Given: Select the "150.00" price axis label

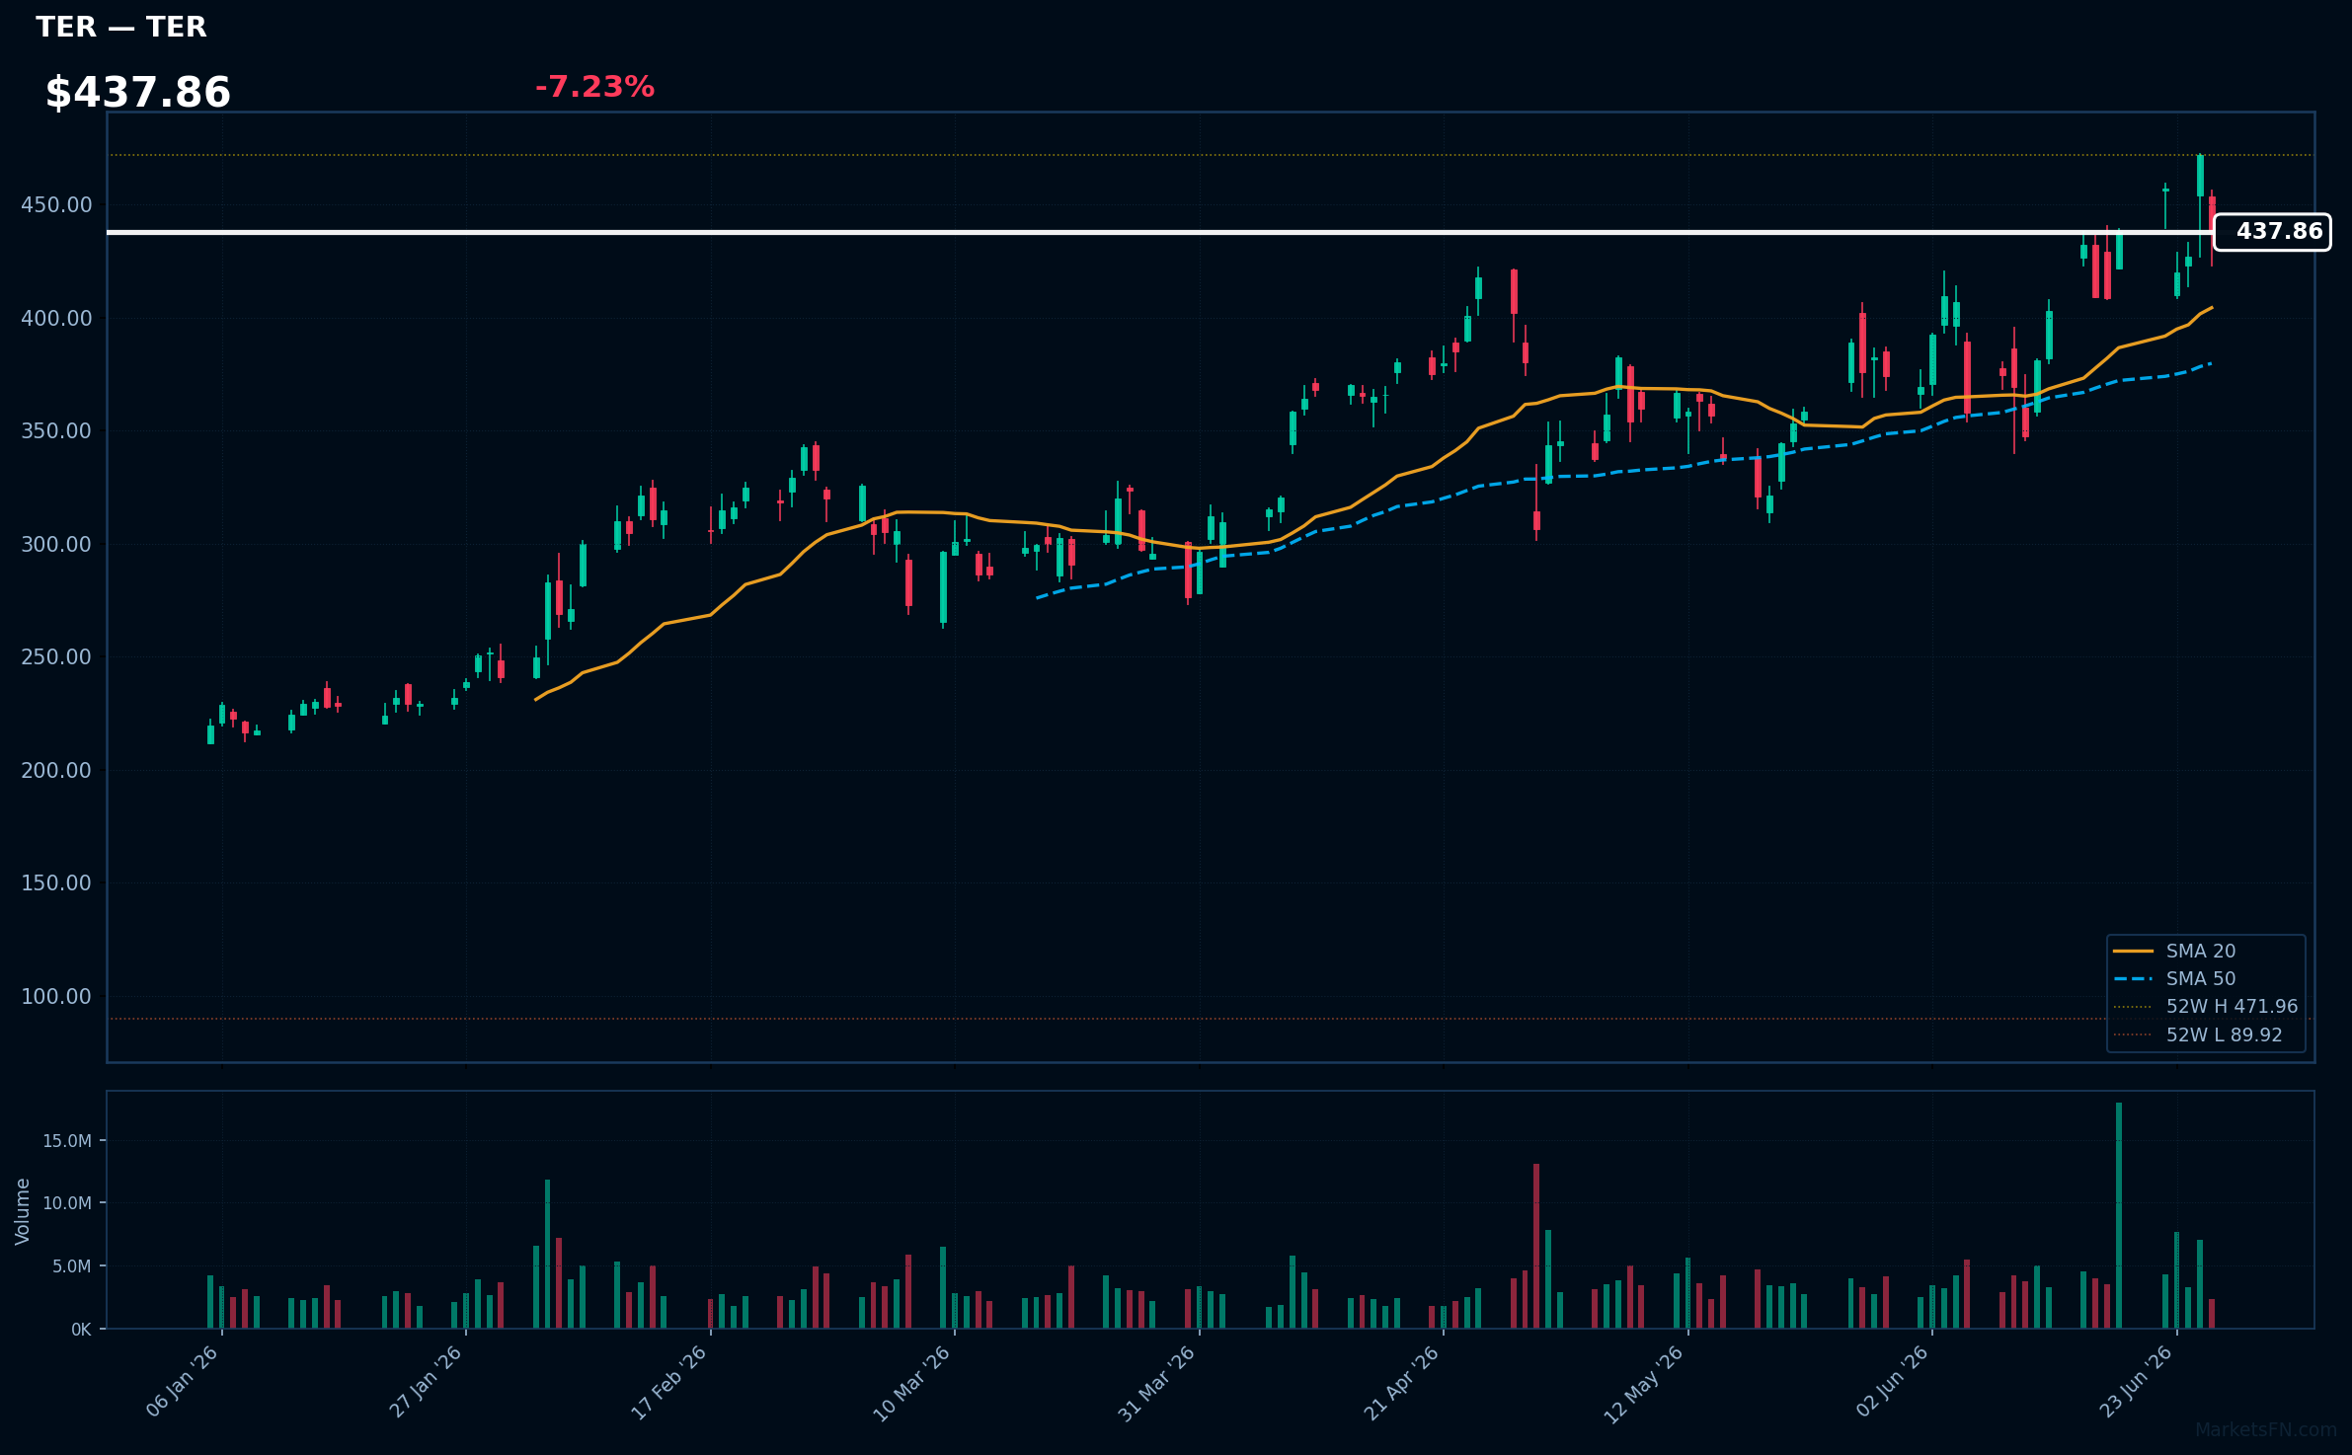Looking at the screenshot, I should 56,883.
